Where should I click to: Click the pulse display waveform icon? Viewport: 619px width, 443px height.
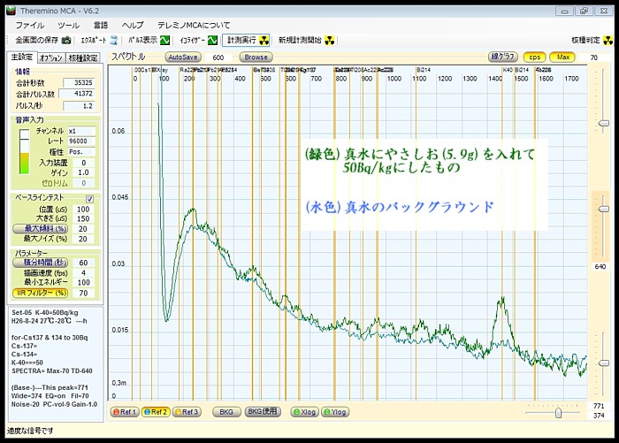click(x=164, y=41)
